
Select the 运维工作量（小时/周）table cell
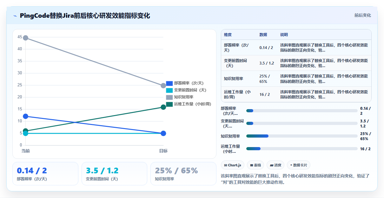[239, 94]
